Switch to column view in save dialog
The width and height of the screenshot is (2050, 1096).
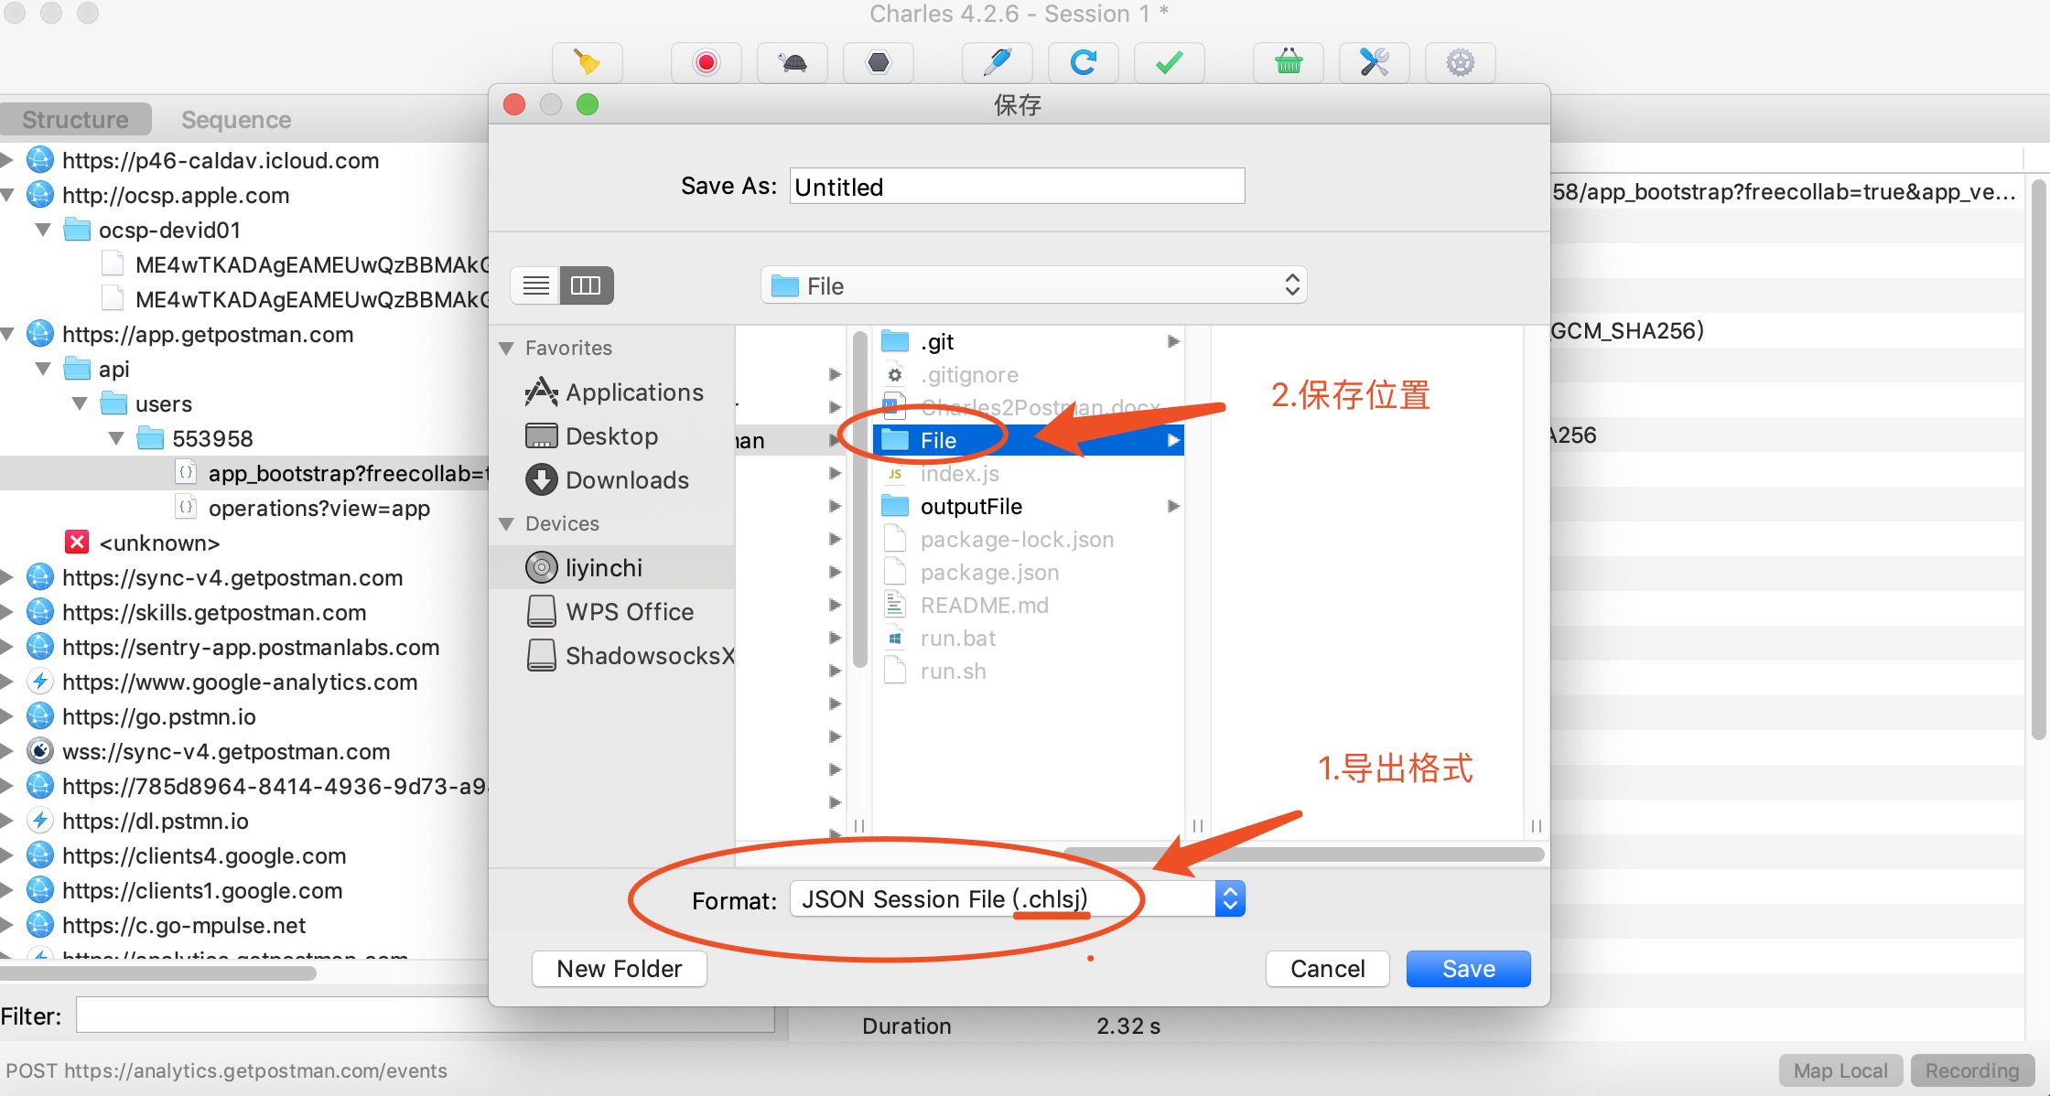[586, 285]
